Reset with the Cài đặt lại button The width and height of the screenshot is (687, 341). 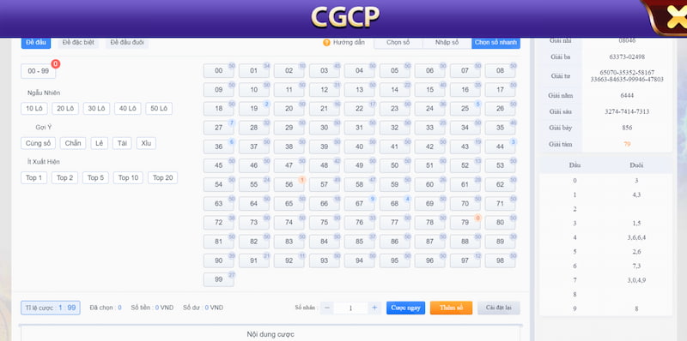(499, 308)
